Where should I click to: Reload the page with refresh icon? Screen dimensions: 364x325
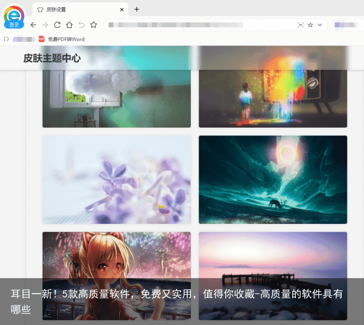57,24
